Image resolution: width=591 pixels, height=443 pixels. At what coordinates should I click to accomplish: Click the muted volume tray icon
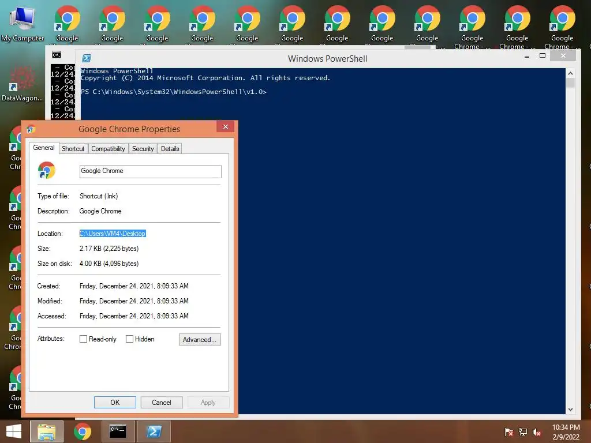pyautogui.click(x=537, y=432)
